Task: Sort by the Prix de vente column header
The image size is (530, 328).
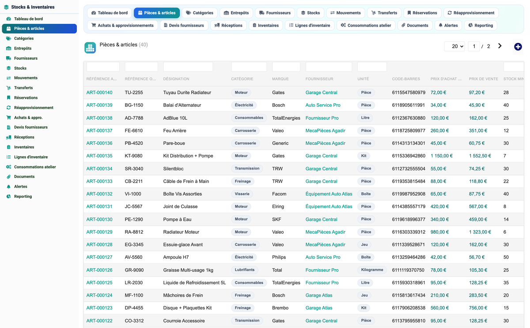Action: (x=484, y=79)
